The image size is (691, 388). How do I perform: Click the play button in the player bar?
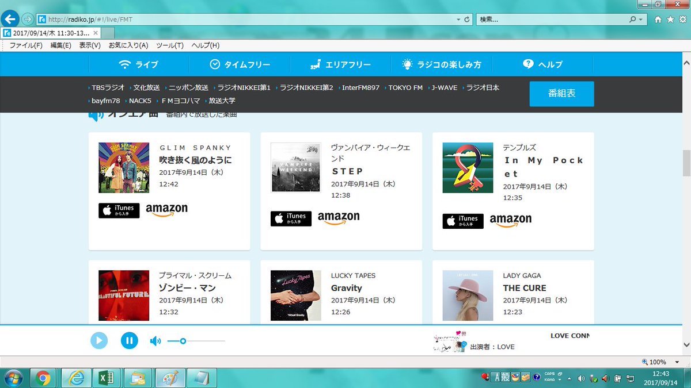click(99, 340)
